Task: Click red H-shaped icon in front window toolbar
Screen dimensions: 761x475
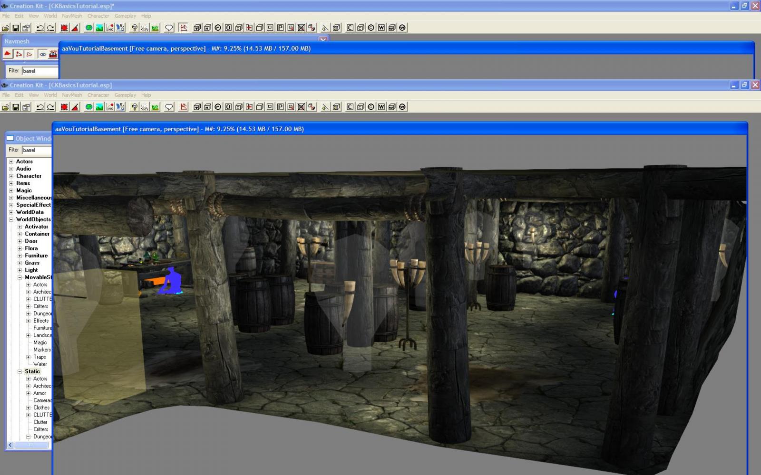Action: tap(249, 107)
